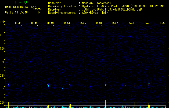
Task: Click the 0550 time axis marker
Action: click(163, 23)
